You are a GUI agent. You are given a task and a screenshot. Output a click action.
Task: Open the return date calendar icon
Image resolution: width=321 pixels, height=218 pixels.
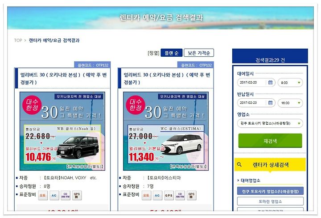click(x=271, y=103)
